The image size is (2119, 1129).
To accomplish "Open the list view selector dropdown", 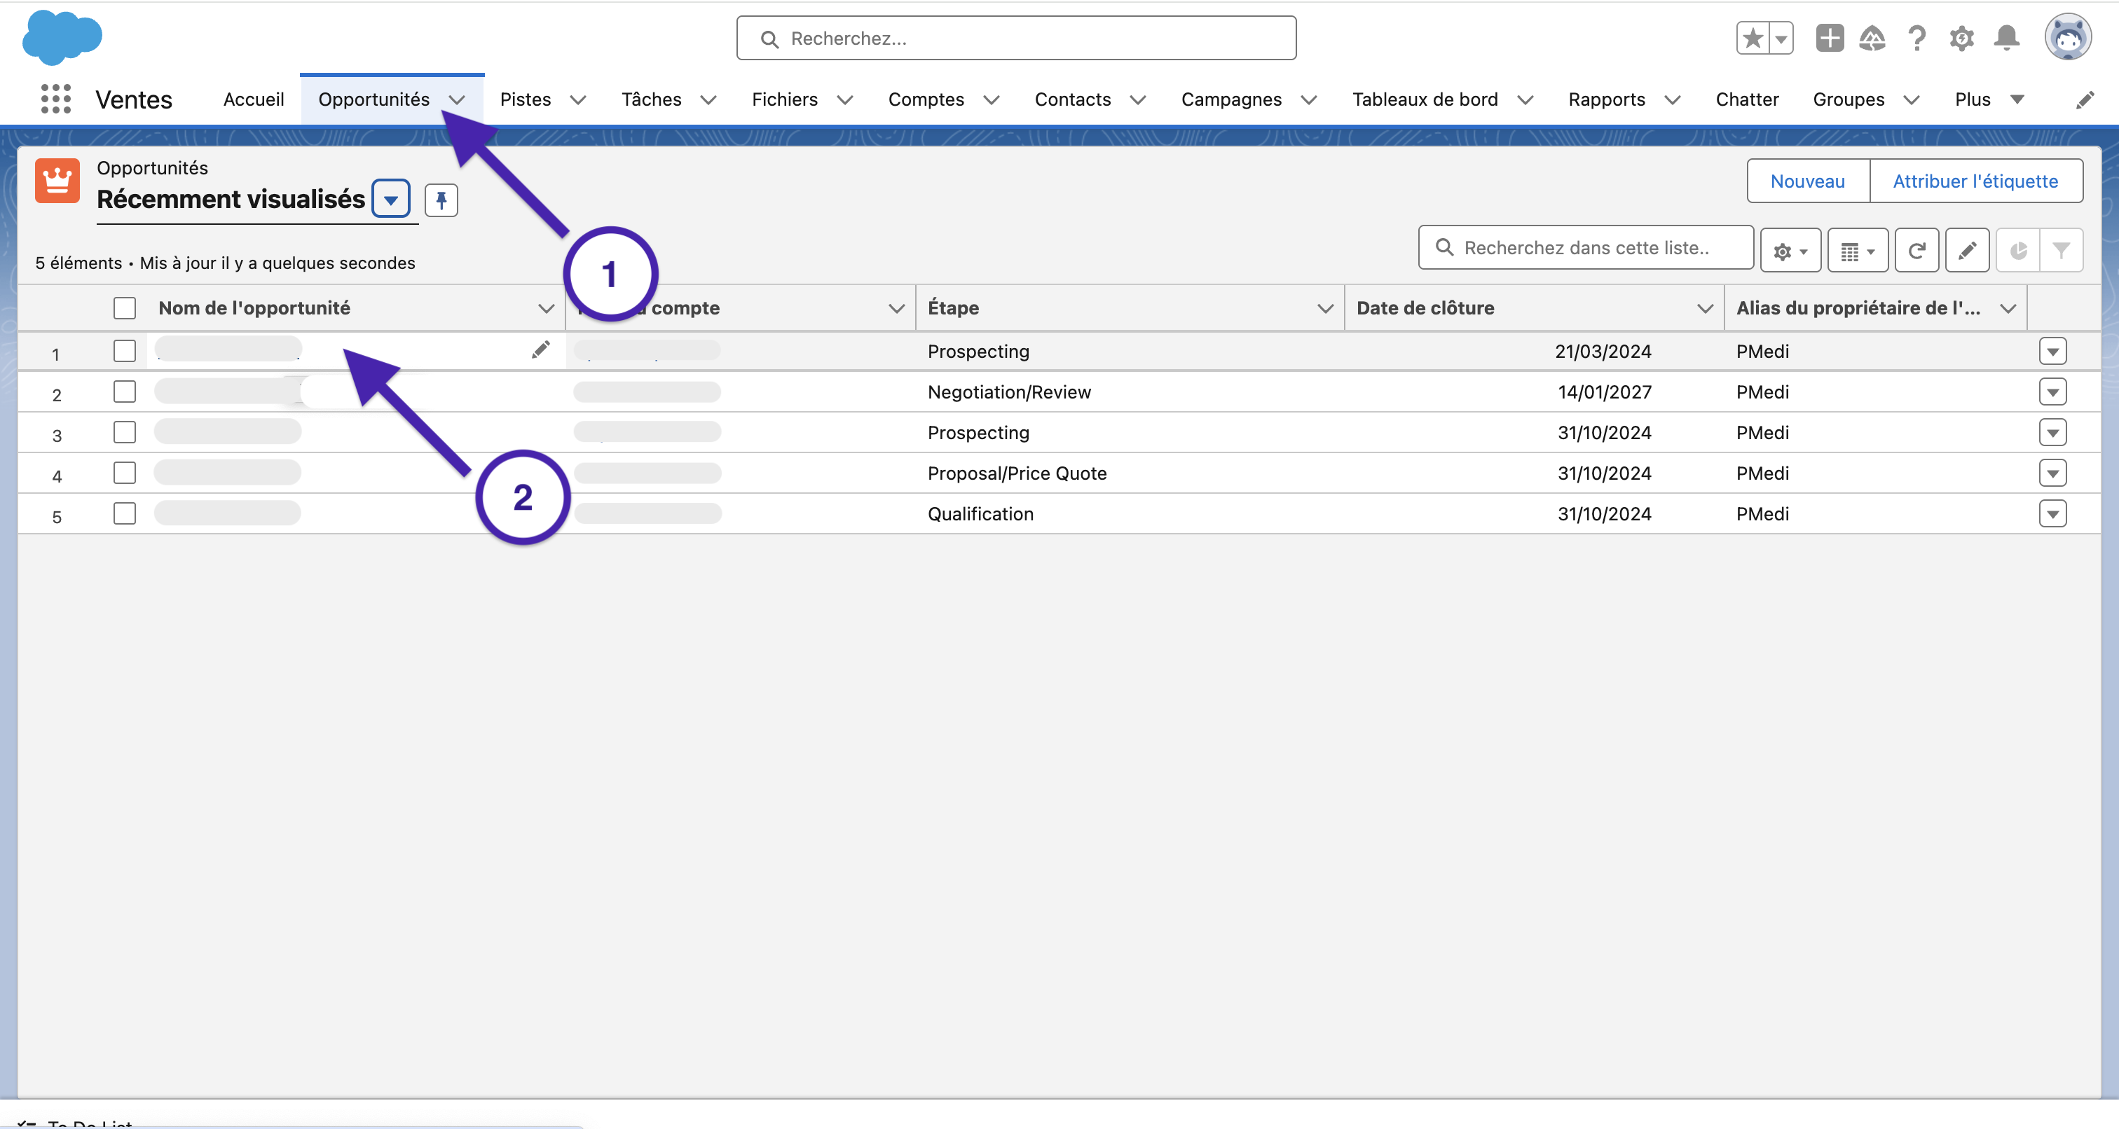I will click(x=391, y=200).
